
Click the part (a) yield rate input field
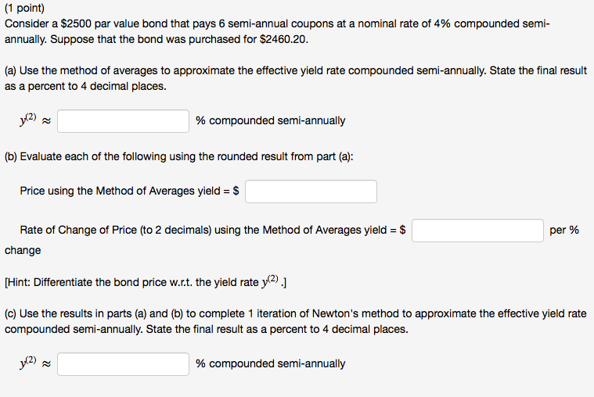click(x=123, y=121)
